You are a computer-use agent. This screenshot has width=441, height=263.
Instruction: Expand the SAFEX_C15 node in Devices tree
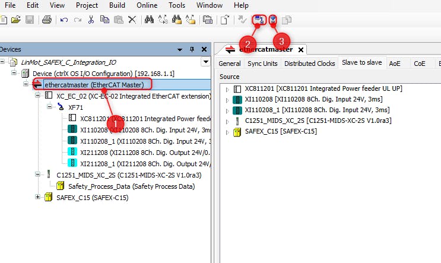(38, 197)
